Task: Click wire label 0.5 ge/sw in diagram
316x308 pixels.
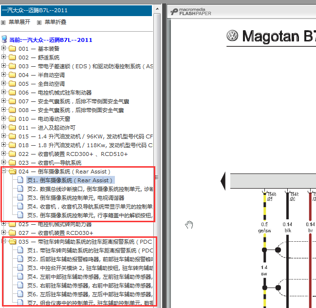Action: [264, 227]
